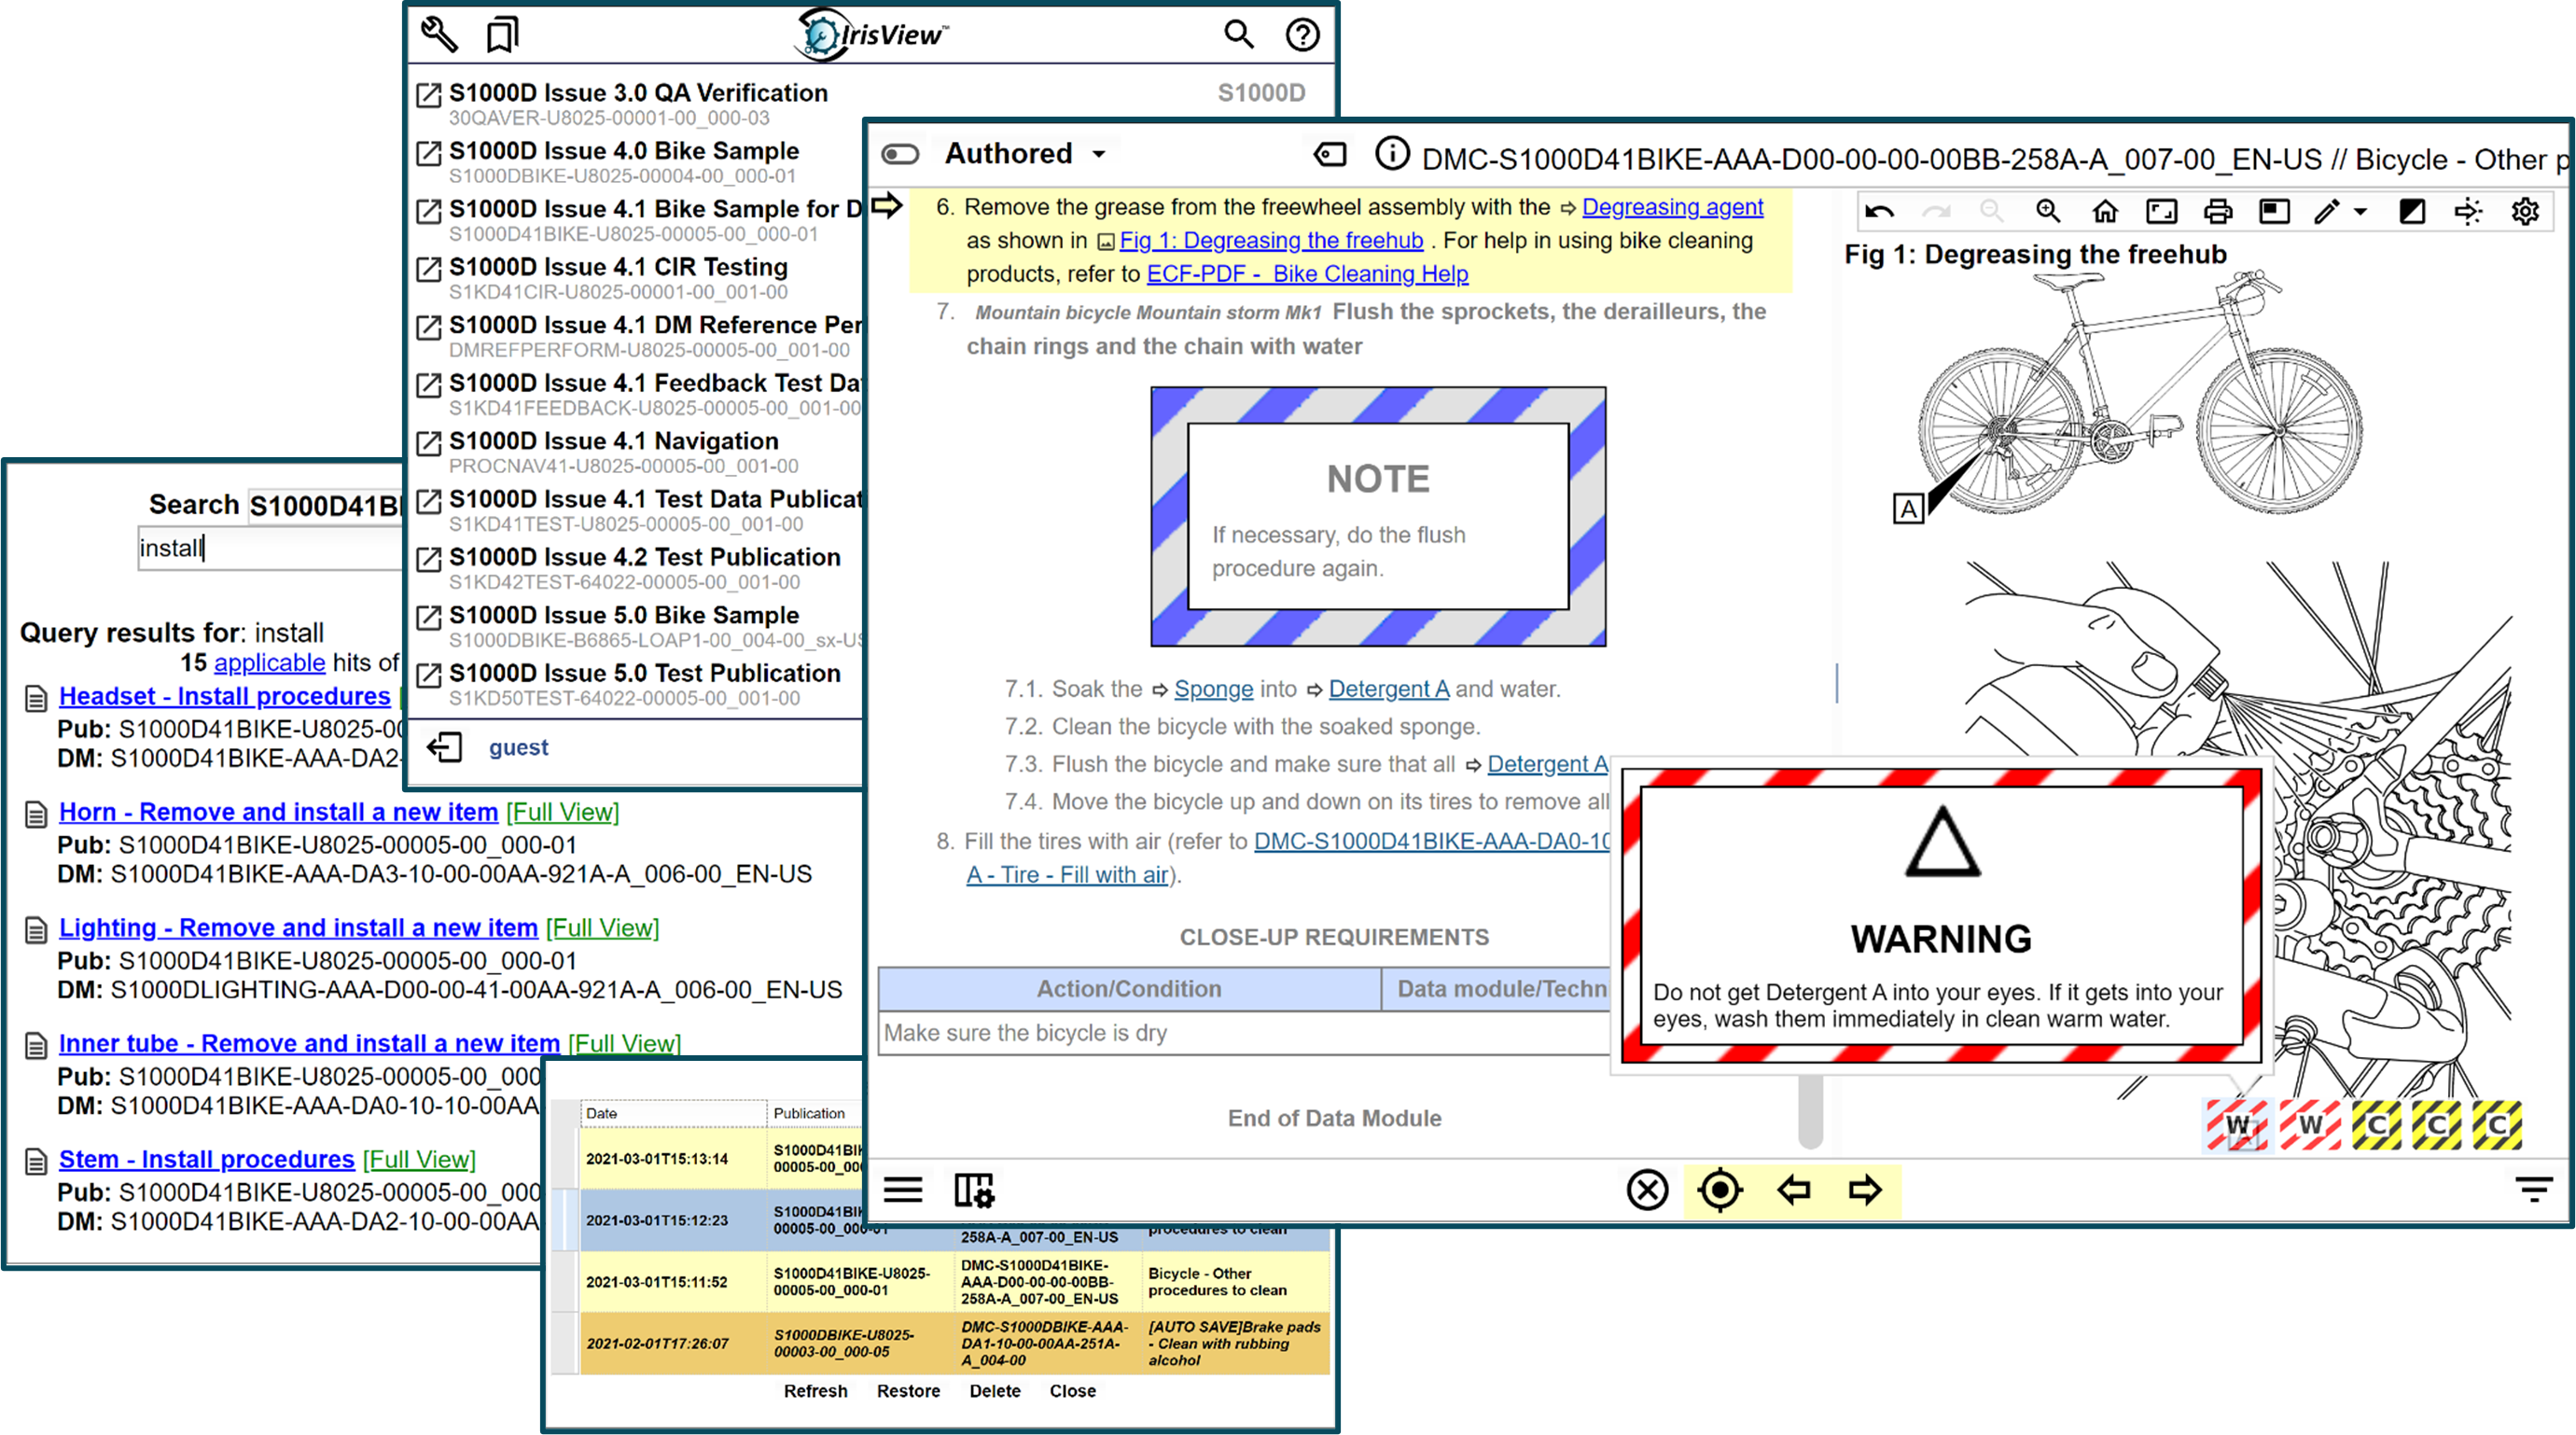
Task: Click the undo arrow in figure toolbar
Action: pyautogui.click(x=1879, y=211)
